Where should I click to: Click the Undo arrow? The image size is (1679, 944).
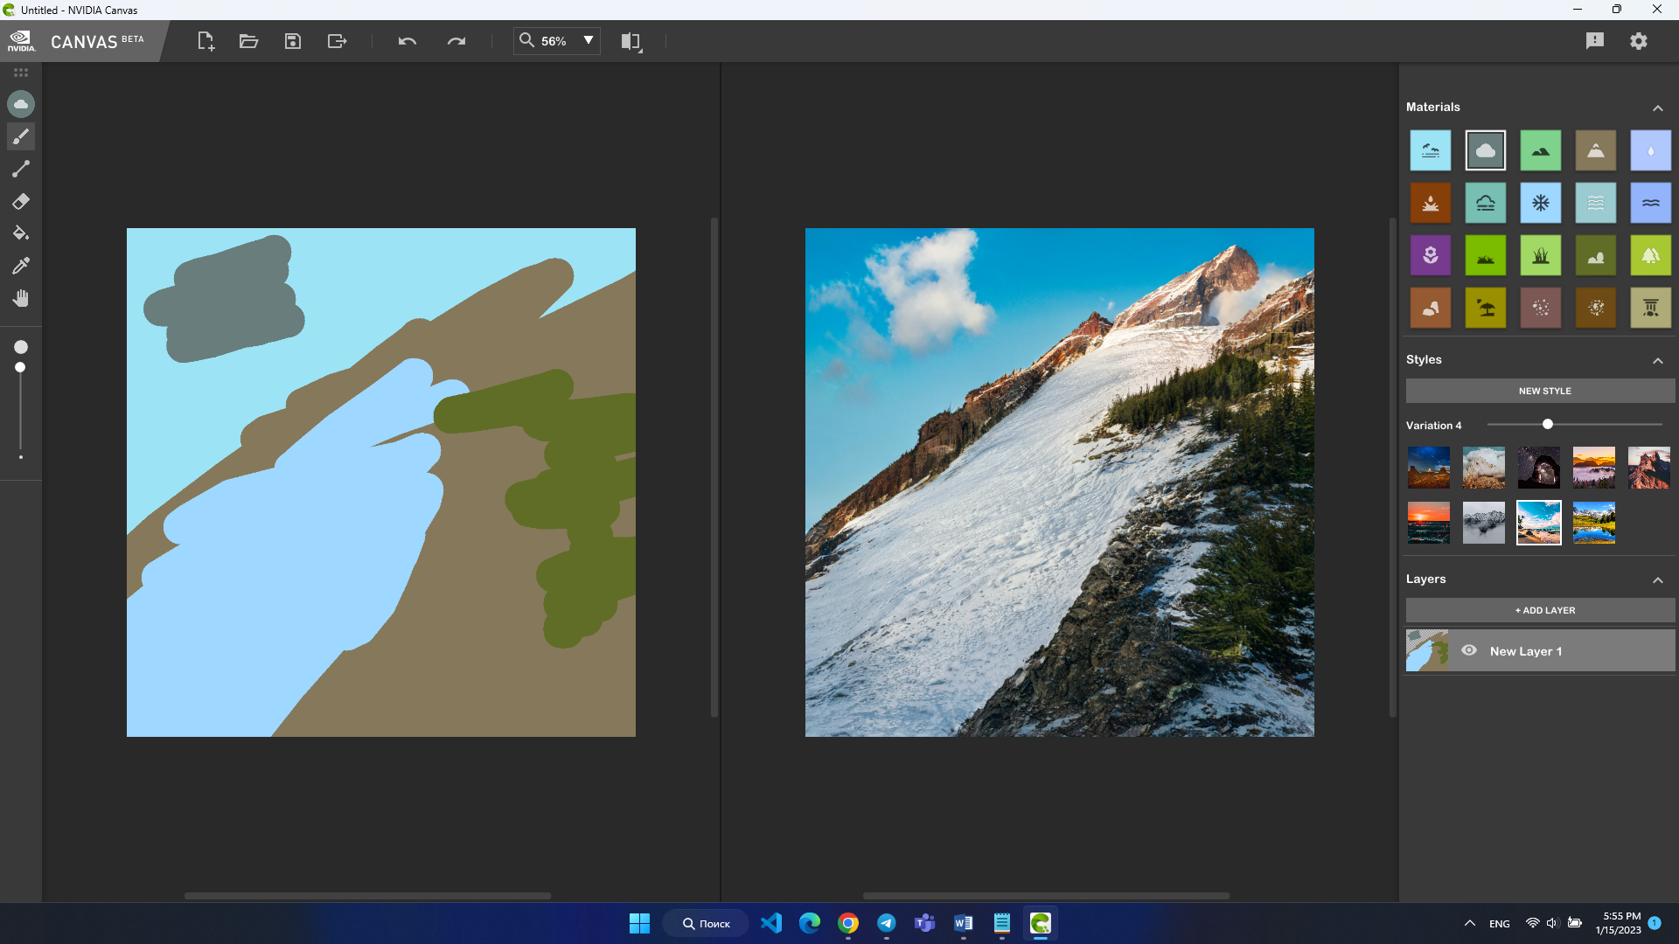(x=407, y=41)
